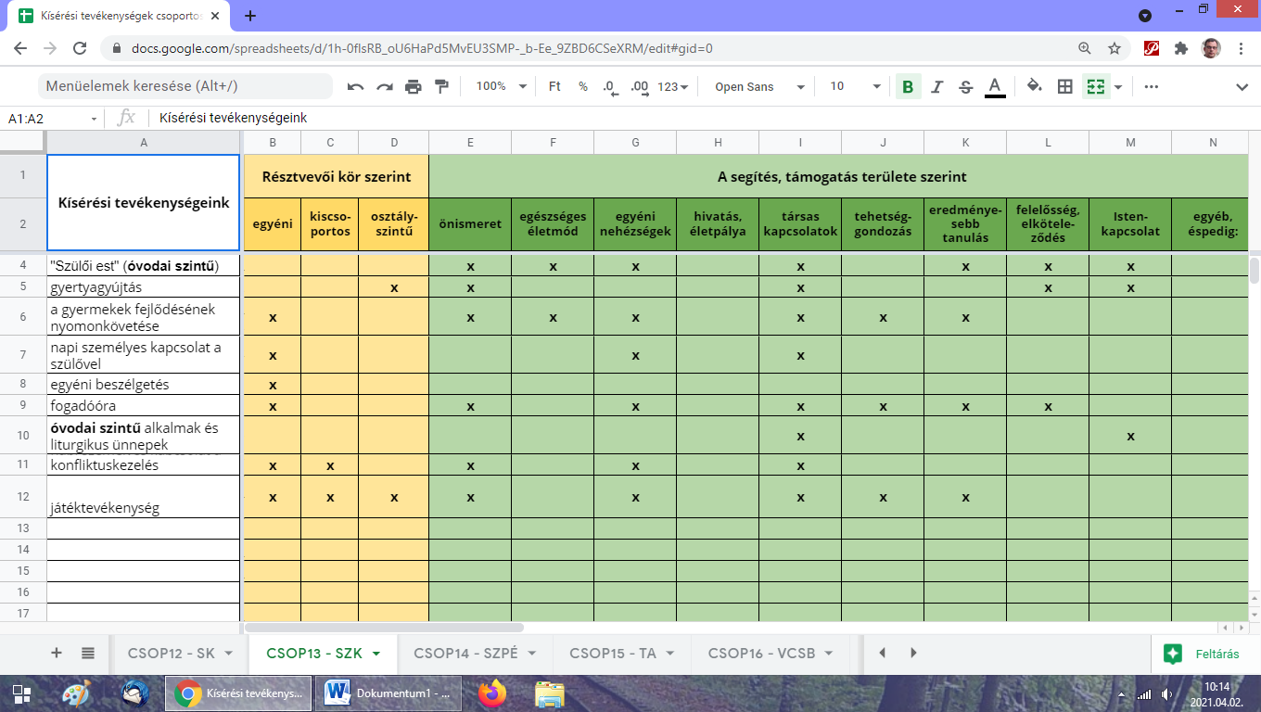Click the increase decimal places icon

coord(639,86)
